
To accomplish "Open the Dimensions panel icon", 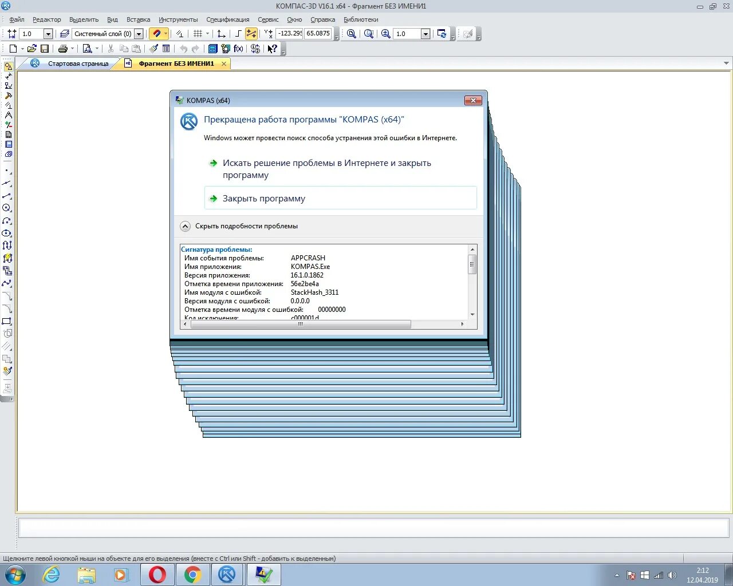I will coord(8,76).
